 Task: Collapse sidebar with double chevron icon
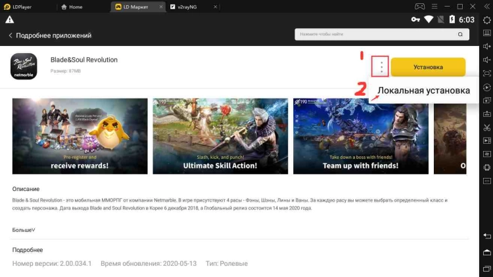tap(486, 7)
